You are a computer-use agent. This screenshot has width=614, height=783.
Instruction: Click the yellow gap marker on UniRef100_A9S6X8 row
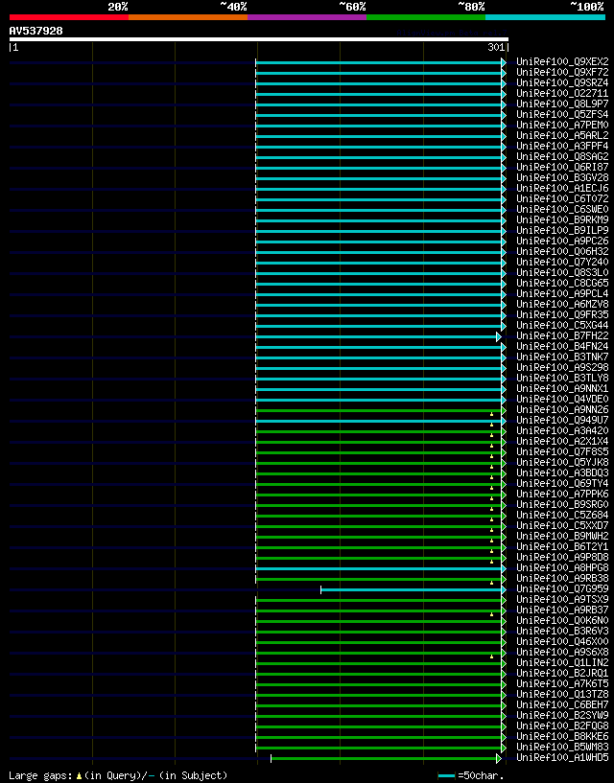pos(491,656)
